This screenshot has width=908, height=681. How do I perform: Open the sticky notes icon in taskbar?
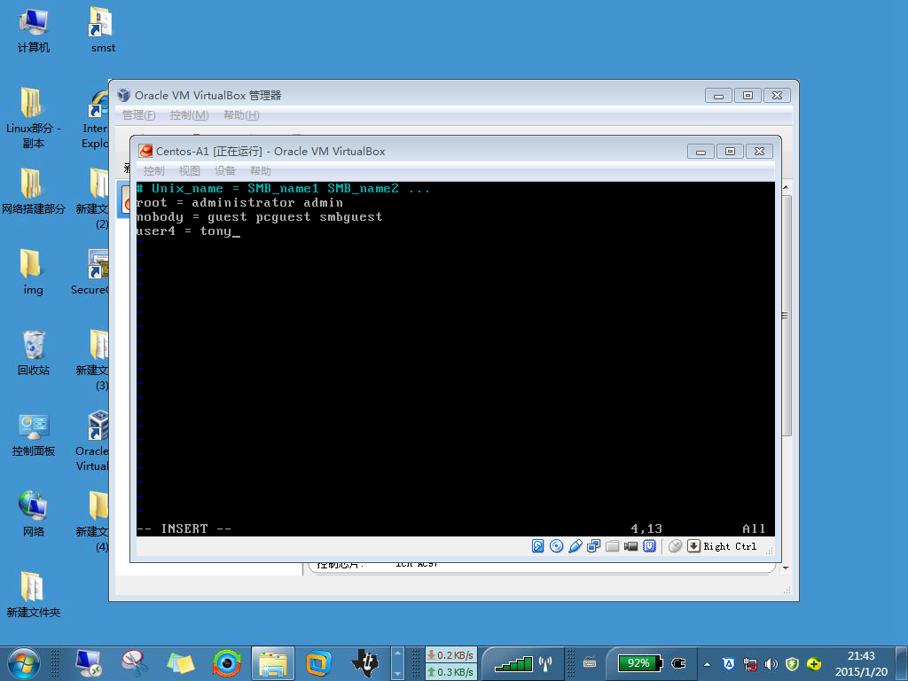tap(181, 663)
